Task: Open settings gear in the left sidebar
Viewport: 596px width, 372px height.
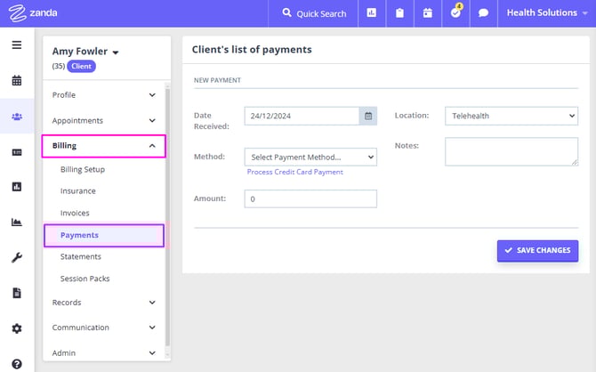Action: point(17,328)
